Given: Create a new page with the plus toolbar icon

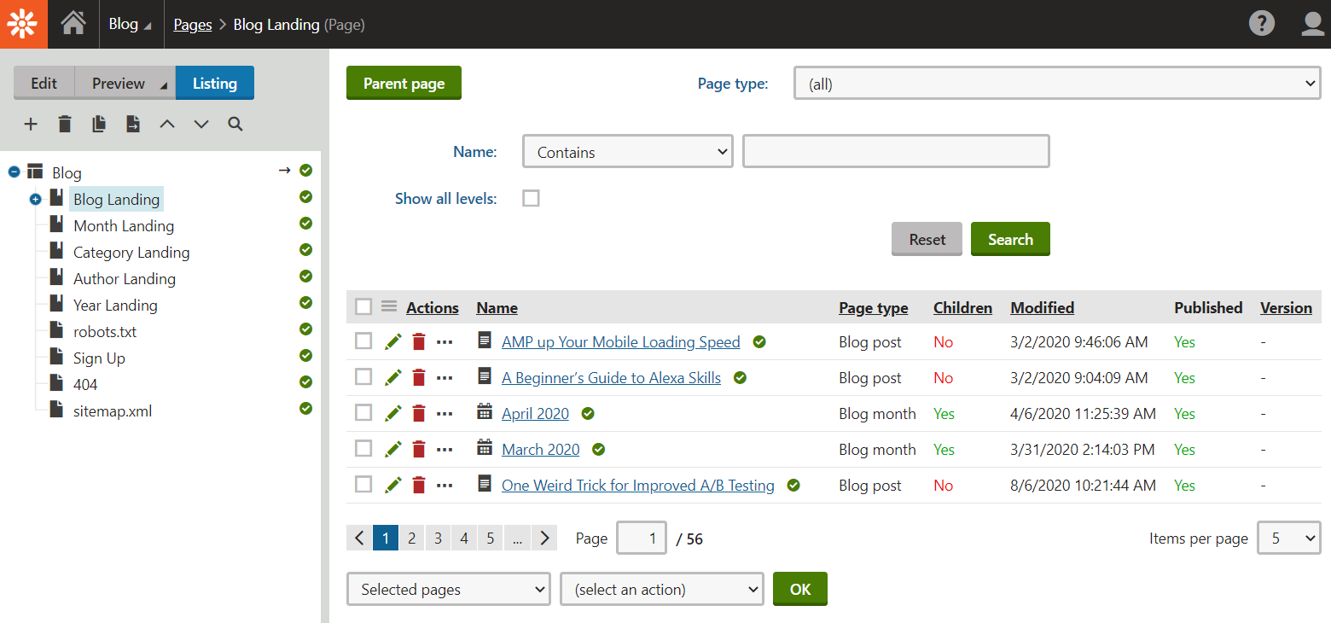Looking at the screenshot, I should click(x=31, y=124).
